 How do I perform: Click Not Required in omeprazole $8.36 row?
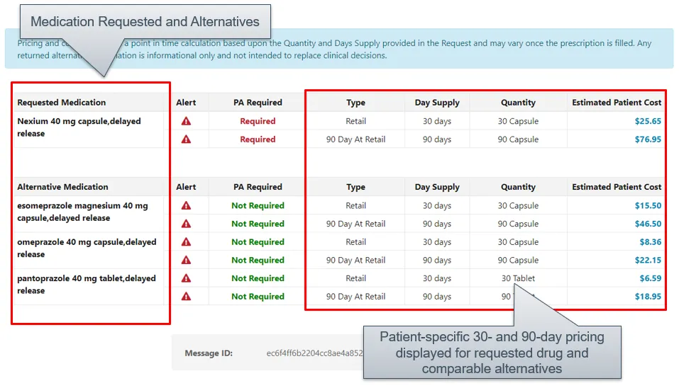[258, 242]
